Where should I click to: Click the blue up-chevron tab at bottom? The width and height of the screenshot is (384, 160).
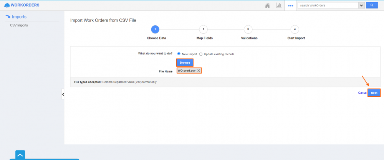pyautogui.click(x=20, y=155)
